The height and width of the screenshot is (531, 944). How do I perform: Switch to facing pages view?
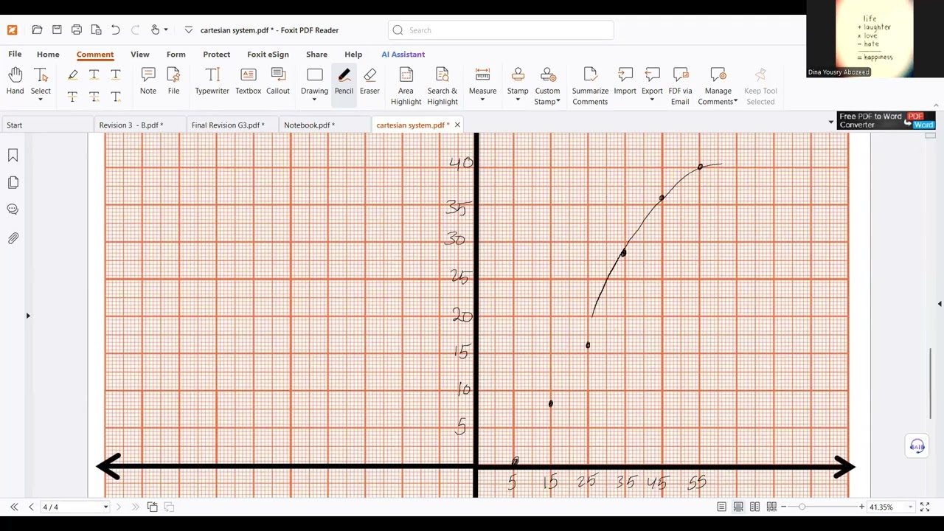pyautogui.click(x=754, y=507)
